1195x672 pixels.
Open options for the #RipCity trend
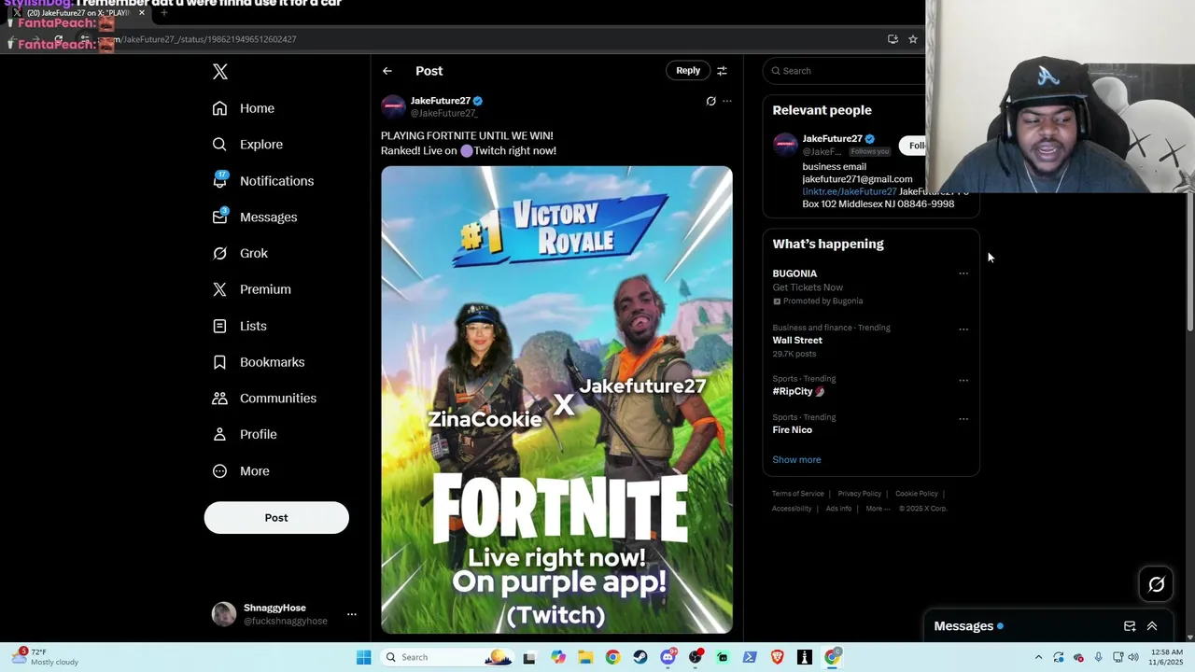point(963,380)
